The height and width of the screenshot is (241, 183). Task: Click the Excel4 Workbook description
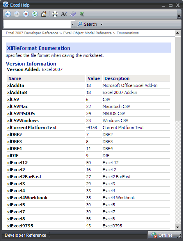tap(119, 198)
